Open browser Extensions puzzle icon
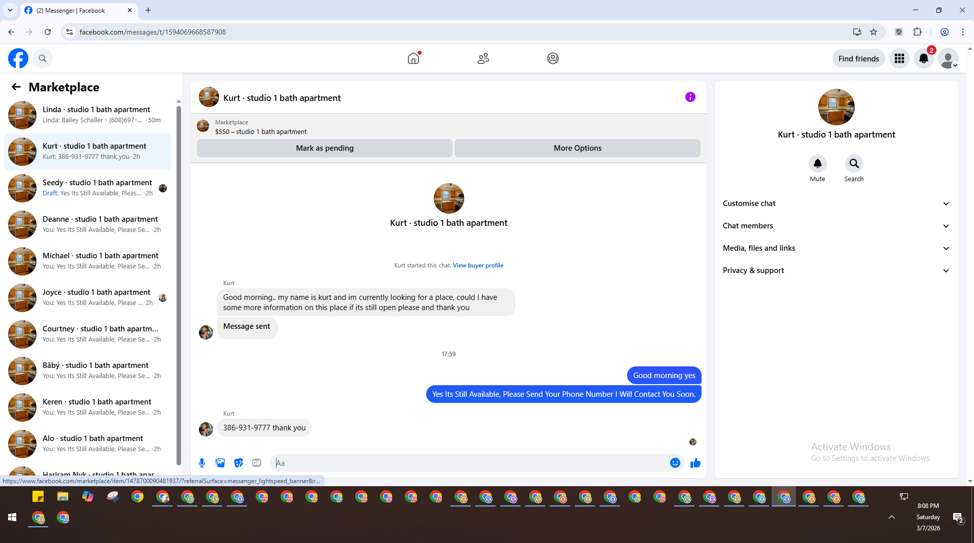The width and height of the screenshot is (974, 543). click(x=917, y=32)
